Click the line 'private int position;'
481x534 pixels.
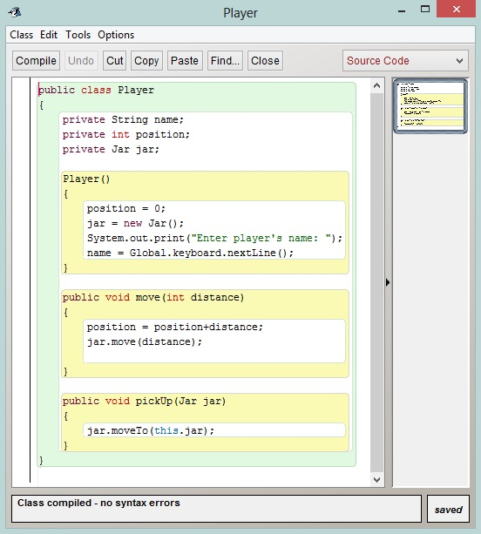125,134
